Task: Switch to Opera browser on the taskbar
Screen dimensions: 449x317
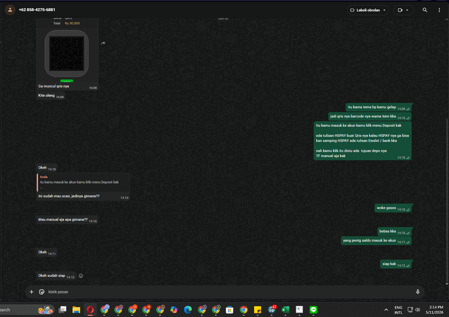Action: (x=90, y=310)
